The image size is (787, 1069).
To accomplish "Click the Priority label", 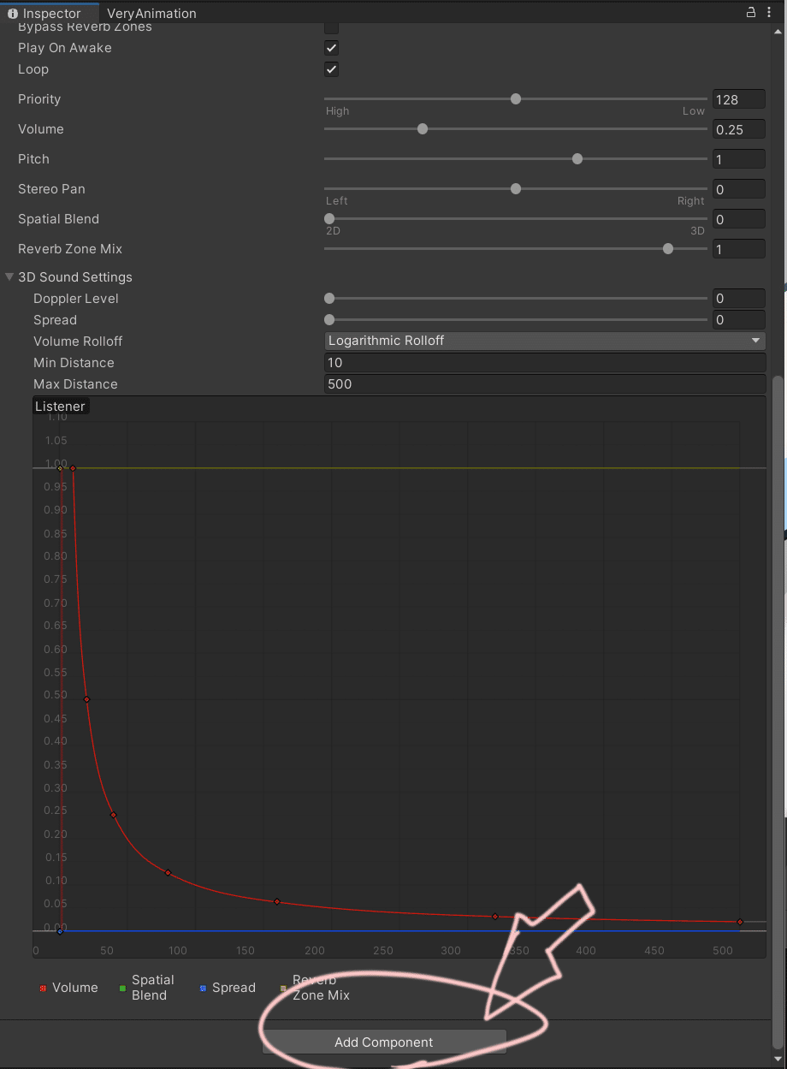I will pos(39,99).
